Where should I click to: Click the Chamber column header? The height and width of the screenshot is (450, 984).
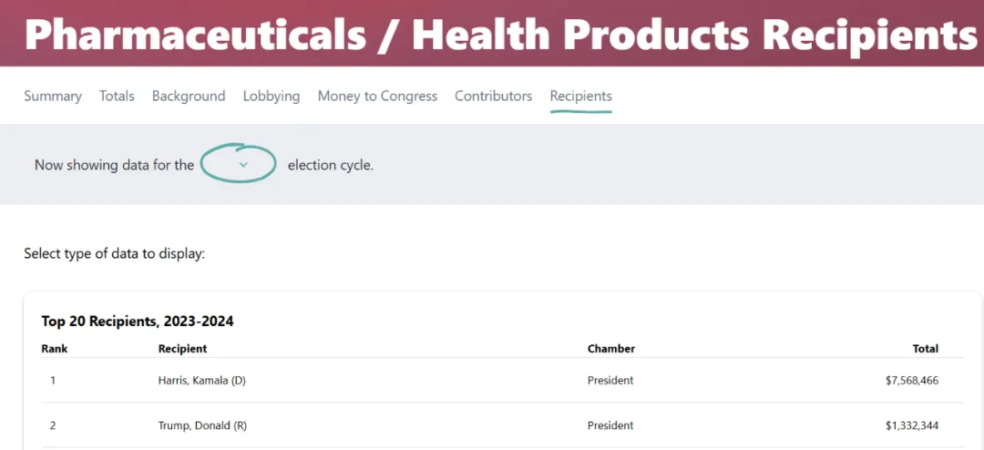coord(611,348)
